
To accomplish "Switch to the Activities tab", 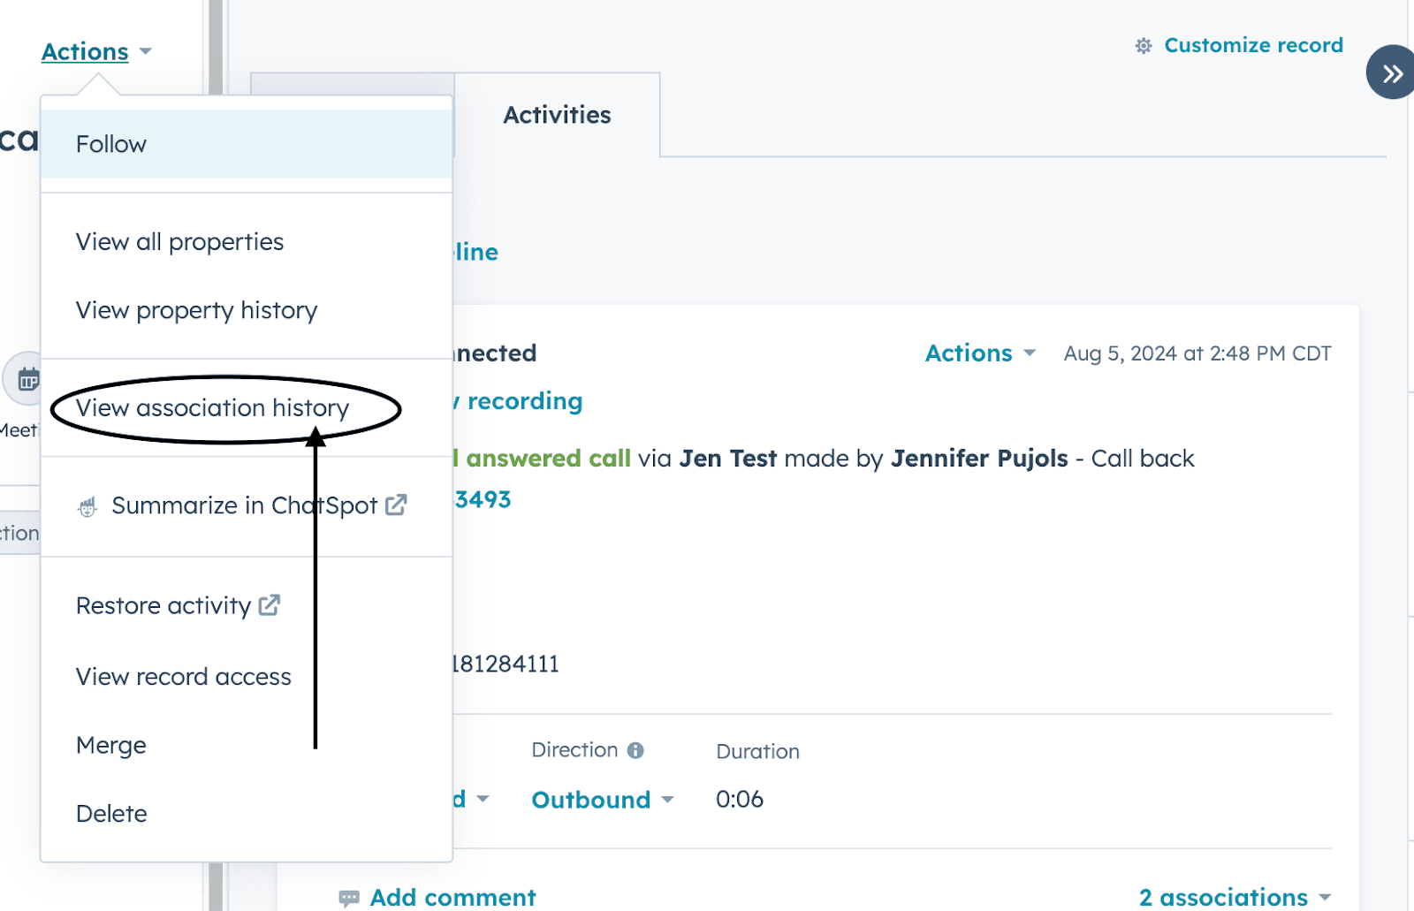I will click(x=557, y=115).
